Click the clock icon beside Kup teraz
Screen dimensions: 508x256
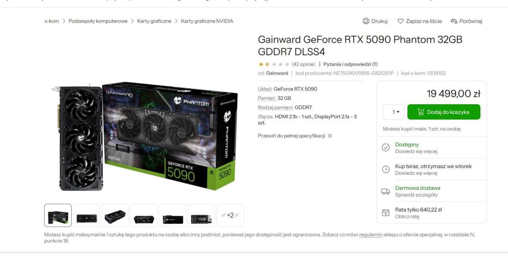386,169
